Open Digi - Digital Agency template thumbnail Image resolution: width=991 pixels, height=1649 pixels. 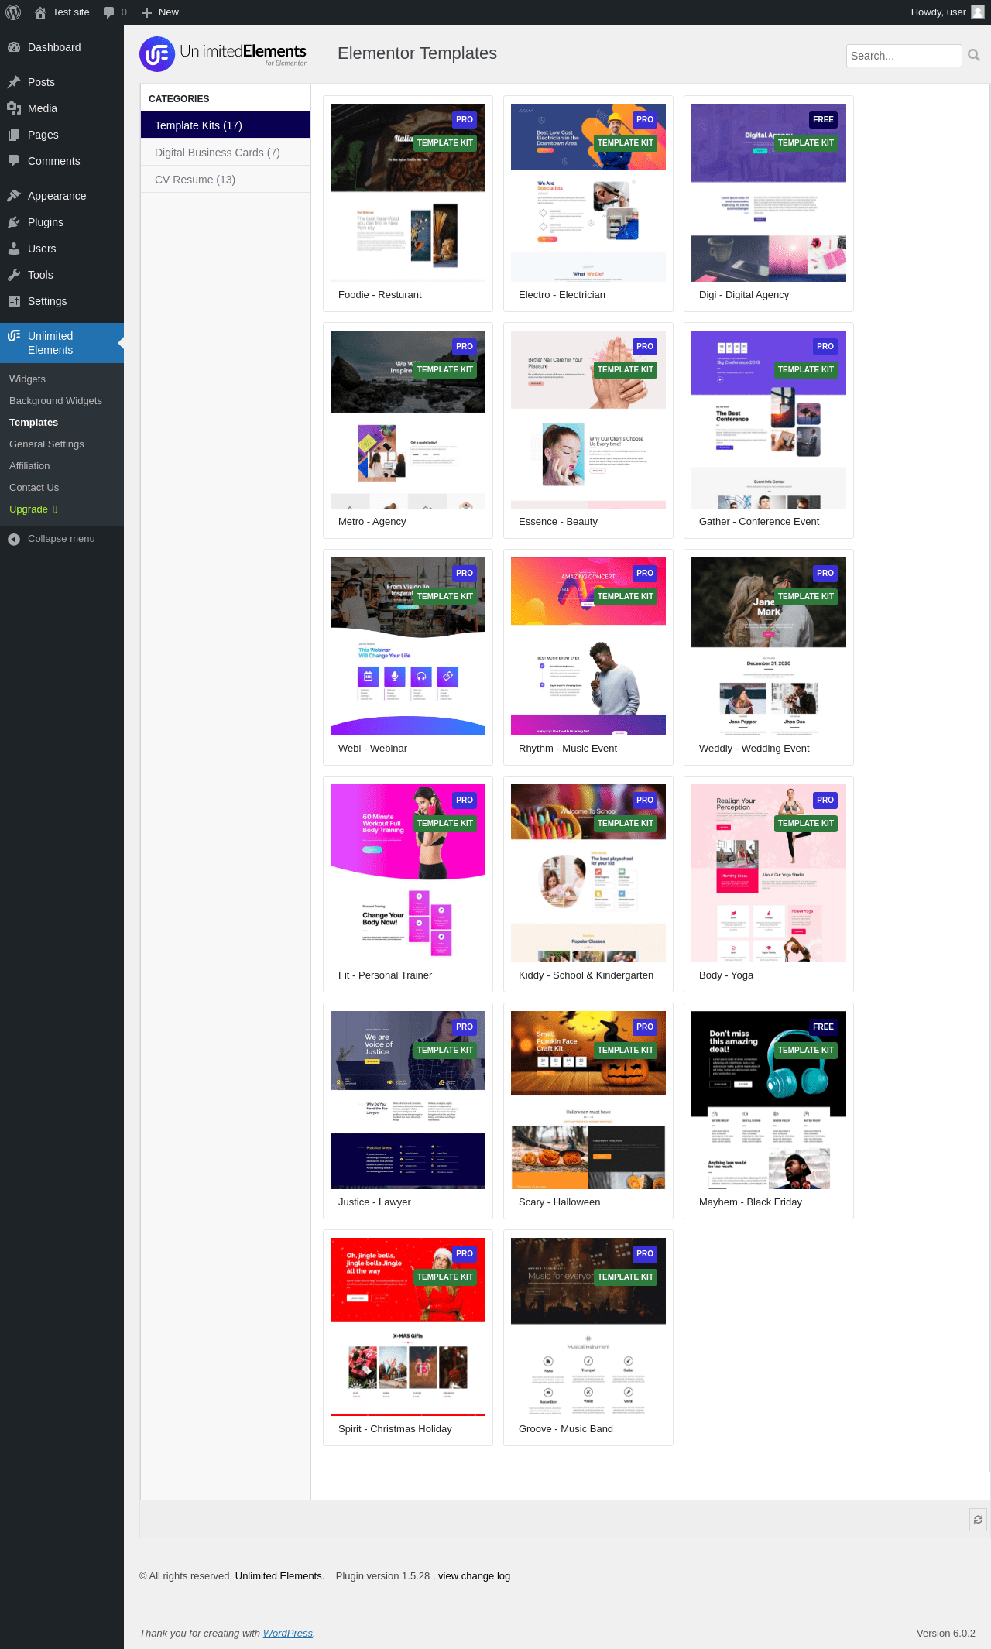(x=769, y=193)
